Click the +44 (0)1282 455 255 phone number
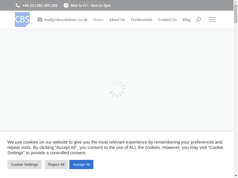This screenshot has width=238, height=178. coord(40,5)
